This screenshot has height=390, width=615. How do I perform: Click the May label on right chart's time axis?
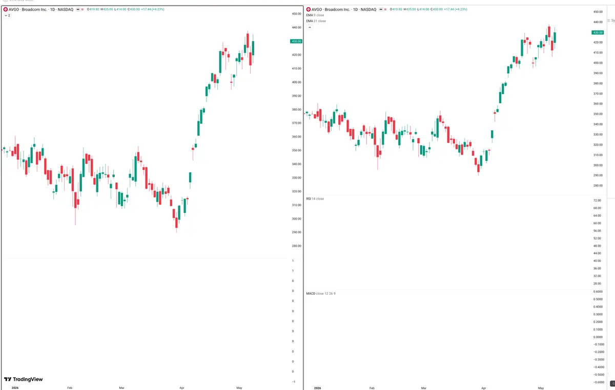pyautogui.click(x=540, y=388)
